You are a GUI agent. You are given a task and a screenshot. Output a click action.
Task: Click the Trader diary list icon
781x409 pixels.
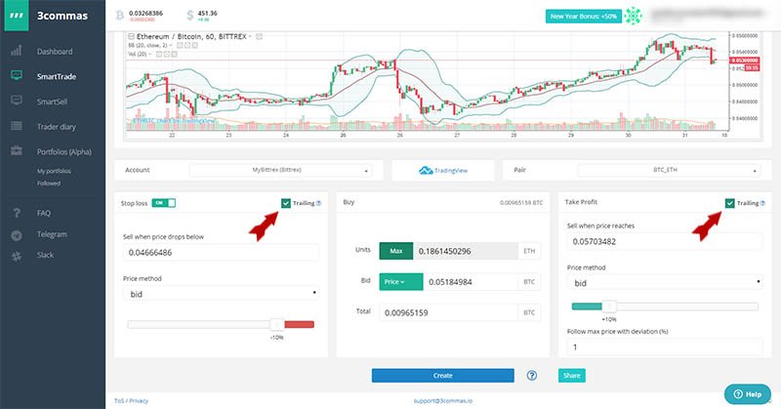[17, 126]
